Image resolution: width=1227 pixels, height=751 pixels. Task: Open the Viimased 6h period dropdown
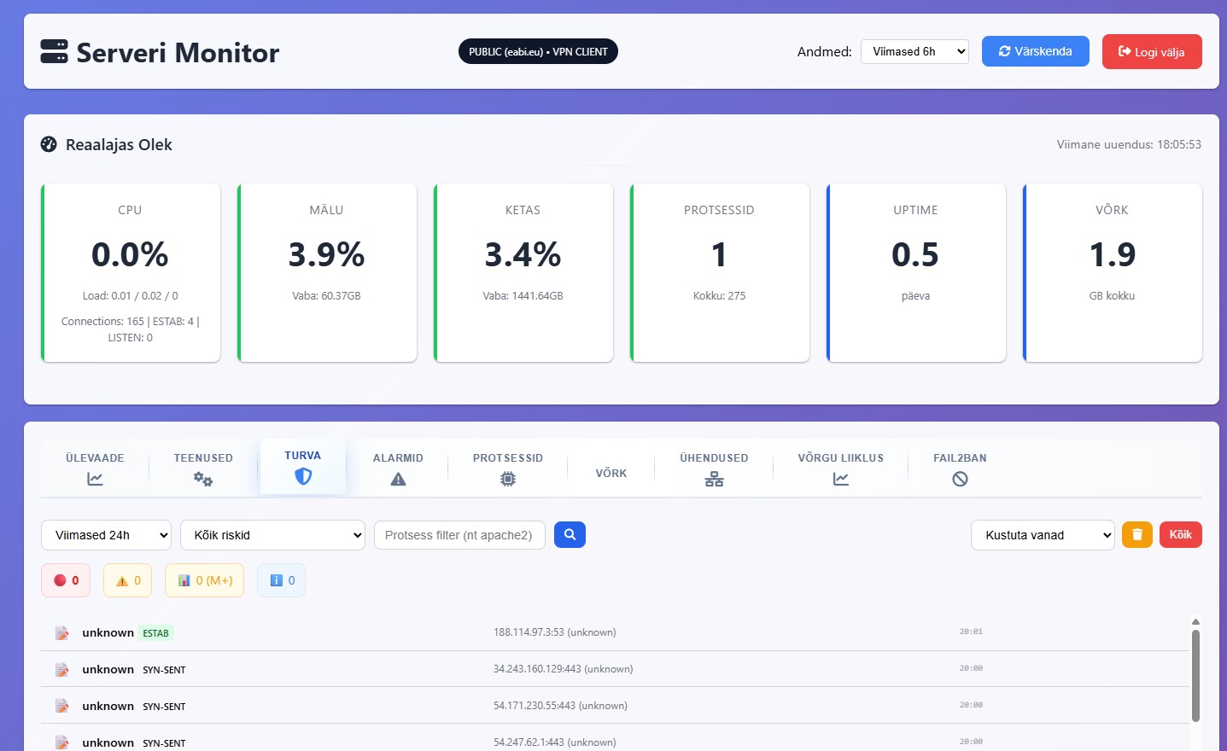click(x=914, y=51)
